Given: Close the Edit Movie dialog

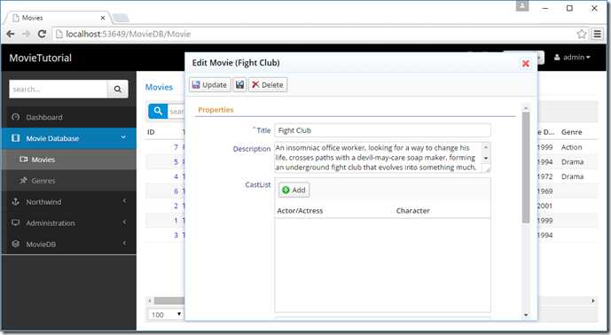Looking at the screenshot, I should point(525,64).
